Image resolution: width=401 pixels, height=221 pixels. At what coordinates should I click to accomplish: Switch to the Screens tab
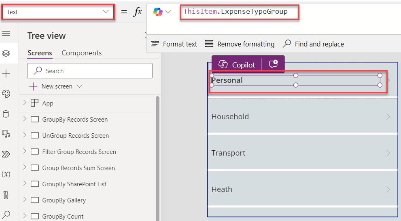[x=40, y=53]
